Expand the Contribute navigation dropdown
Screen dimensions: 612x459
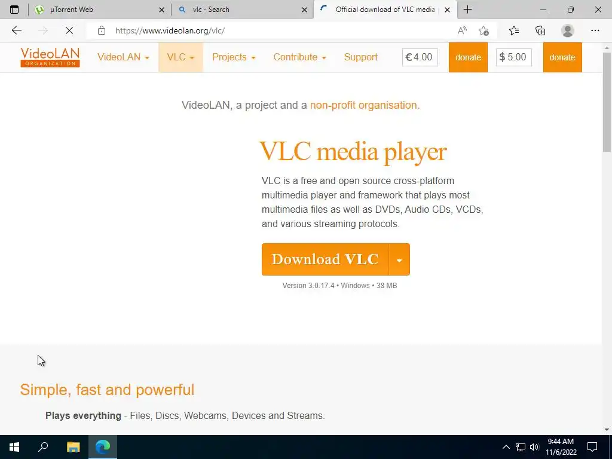coord(300,57)
